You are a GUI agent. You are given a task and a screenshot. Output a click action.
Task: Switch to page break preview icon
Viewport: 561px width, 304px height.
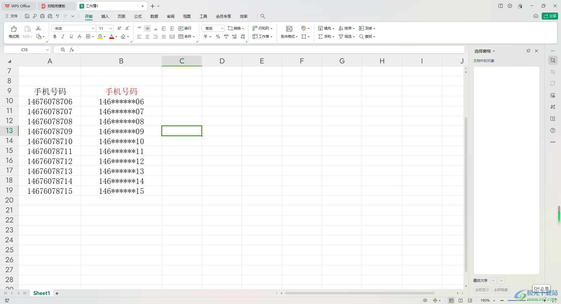(461, 300)
